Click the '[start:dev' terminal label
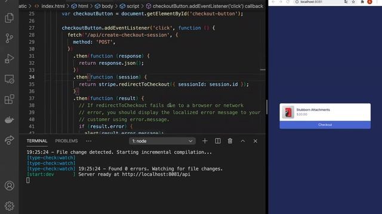Screen dimensions: 382x214 [x=41, y=174]
